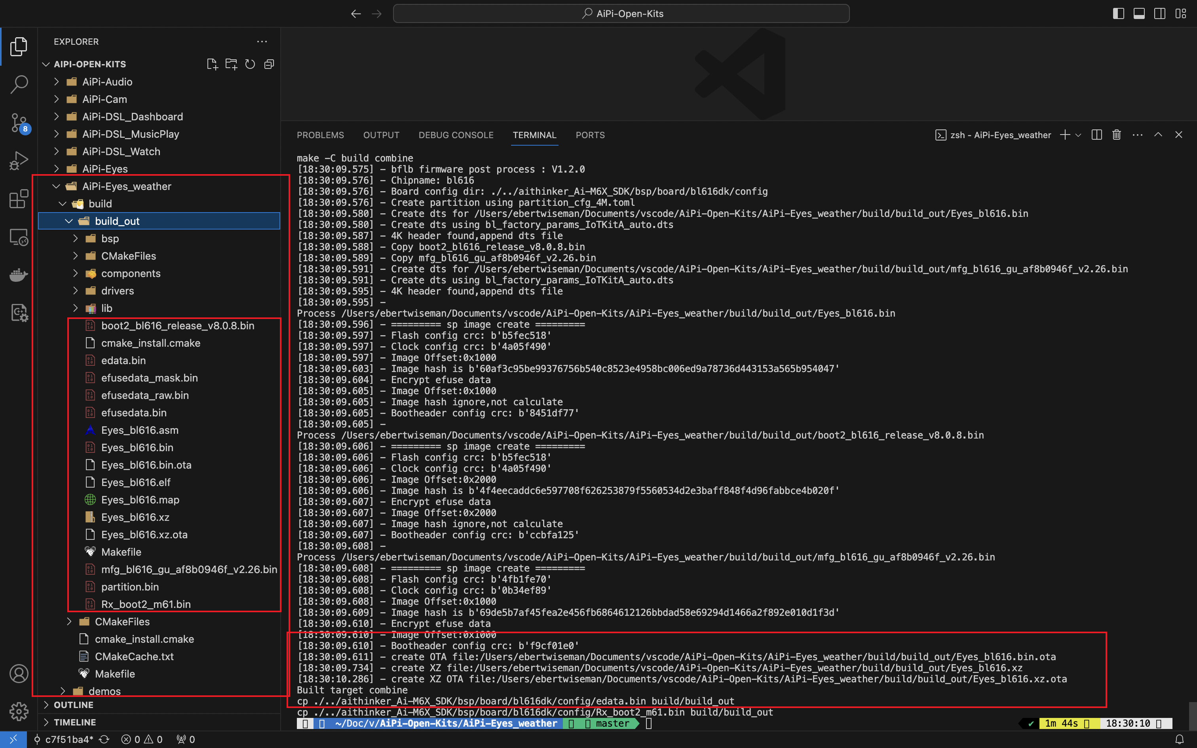
Task: Open the Manage gear menu
Action: (19, 712)
